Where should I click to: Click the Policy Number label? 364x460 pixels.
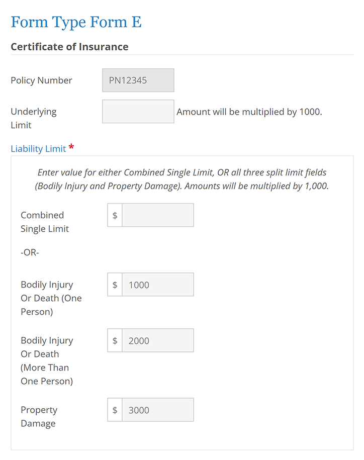[x=42, y=80]
